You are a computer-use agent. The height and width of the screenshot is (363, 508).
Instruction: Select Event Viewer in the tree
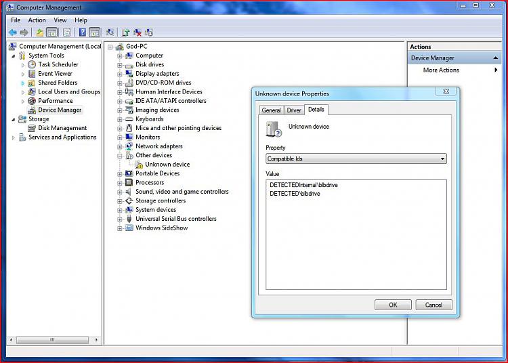point(55,74)
